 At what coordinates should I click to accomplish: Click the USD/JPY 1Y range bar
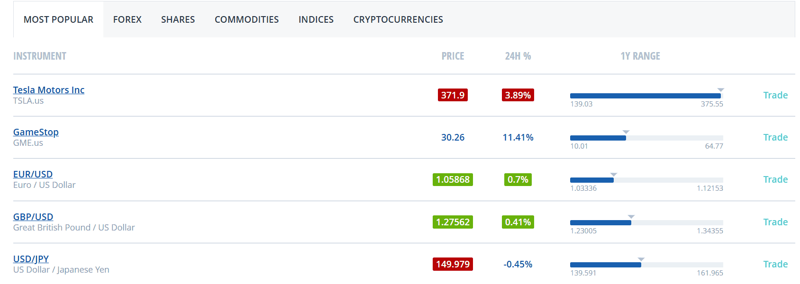pyautogui.click(x=646, y=265)
